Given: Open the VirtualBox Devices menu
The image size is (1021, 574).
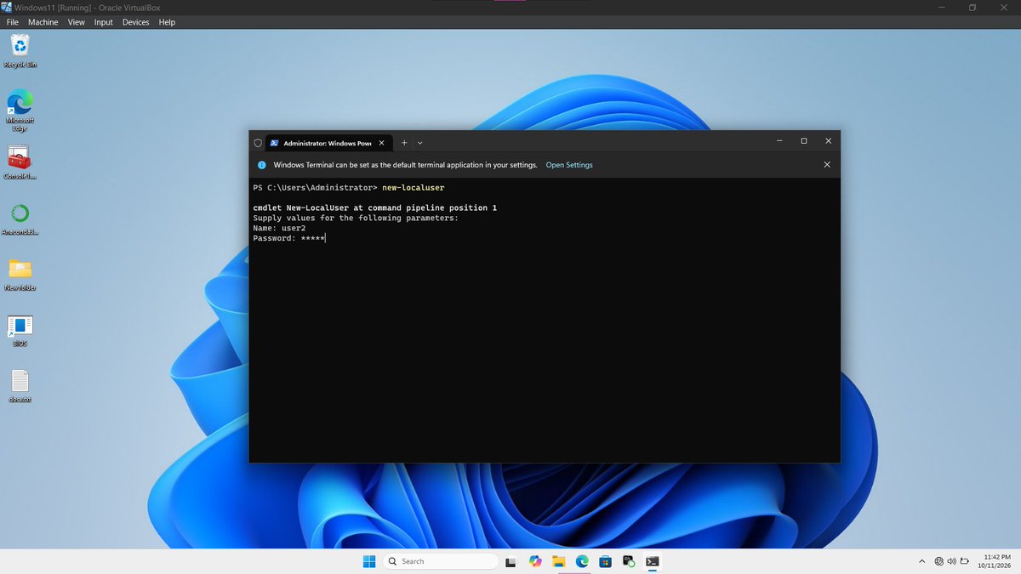Looking at the screenshot, I should pyautogui.click(x=136, y=22).
